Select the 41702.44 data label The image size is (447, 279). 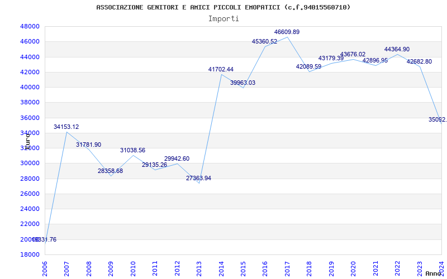(x=221, y=69)
